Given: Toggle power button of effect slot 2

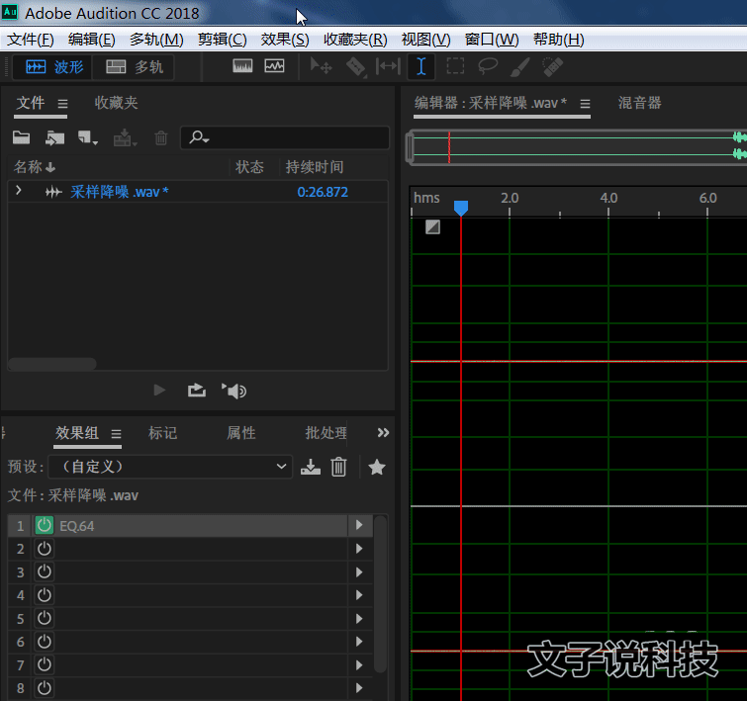Looking at the screenshot, I should [x=45, y=549].
